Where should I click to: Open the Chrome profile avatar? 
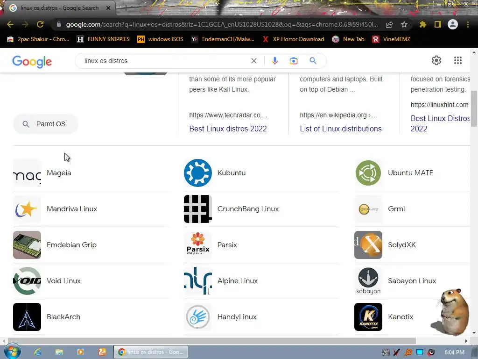click(453, 24)
